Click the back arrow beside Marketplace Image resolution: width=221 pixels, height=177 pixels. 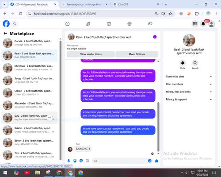[5, 34]
